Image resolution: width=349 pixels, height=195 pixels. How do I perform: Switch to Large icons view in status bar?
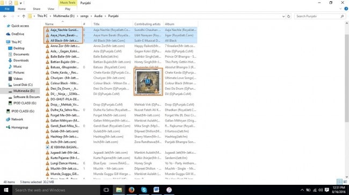345,182
